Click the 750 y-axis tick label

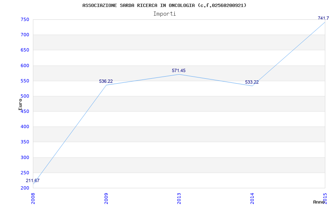(x=25, y=19)
